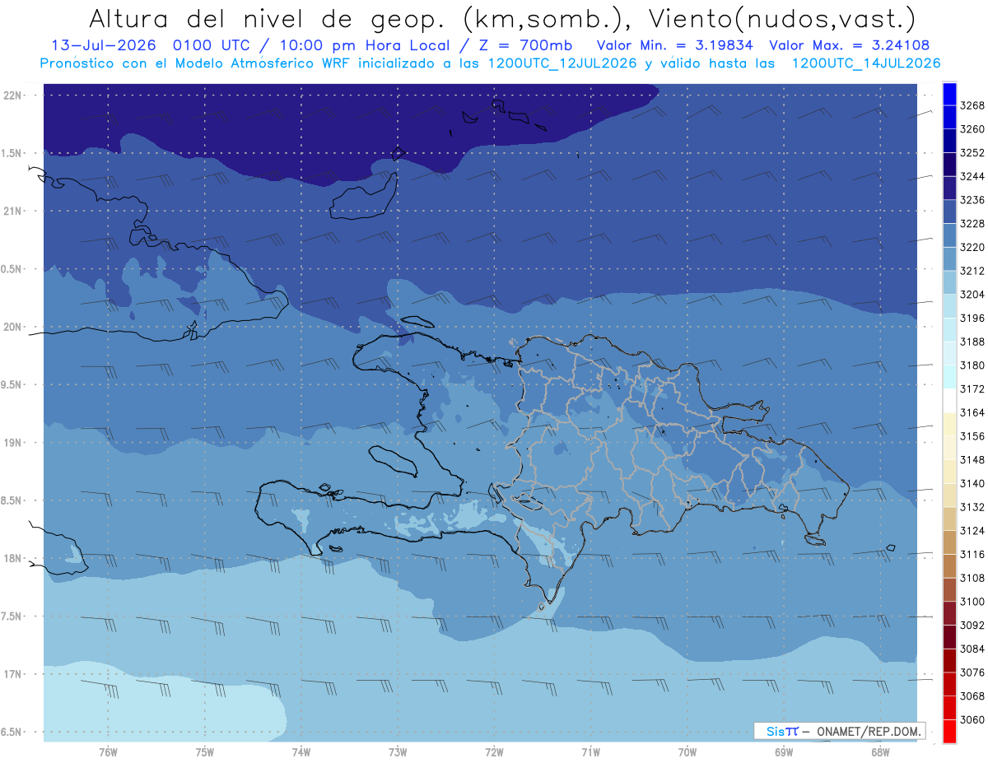The width and height of the screenshot is (988, 763).
Task: Click the '20N' latitude label
Action: click(x=12, y=327)
